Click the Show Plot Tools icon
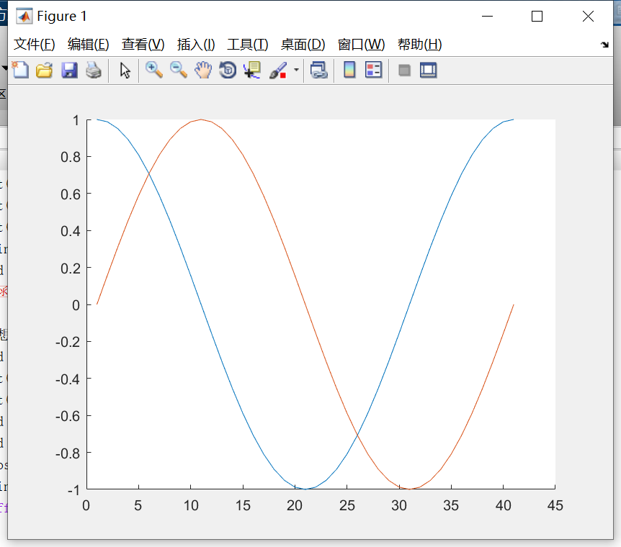This screenshot has width=621, height=547. click(x=429, y=70)
